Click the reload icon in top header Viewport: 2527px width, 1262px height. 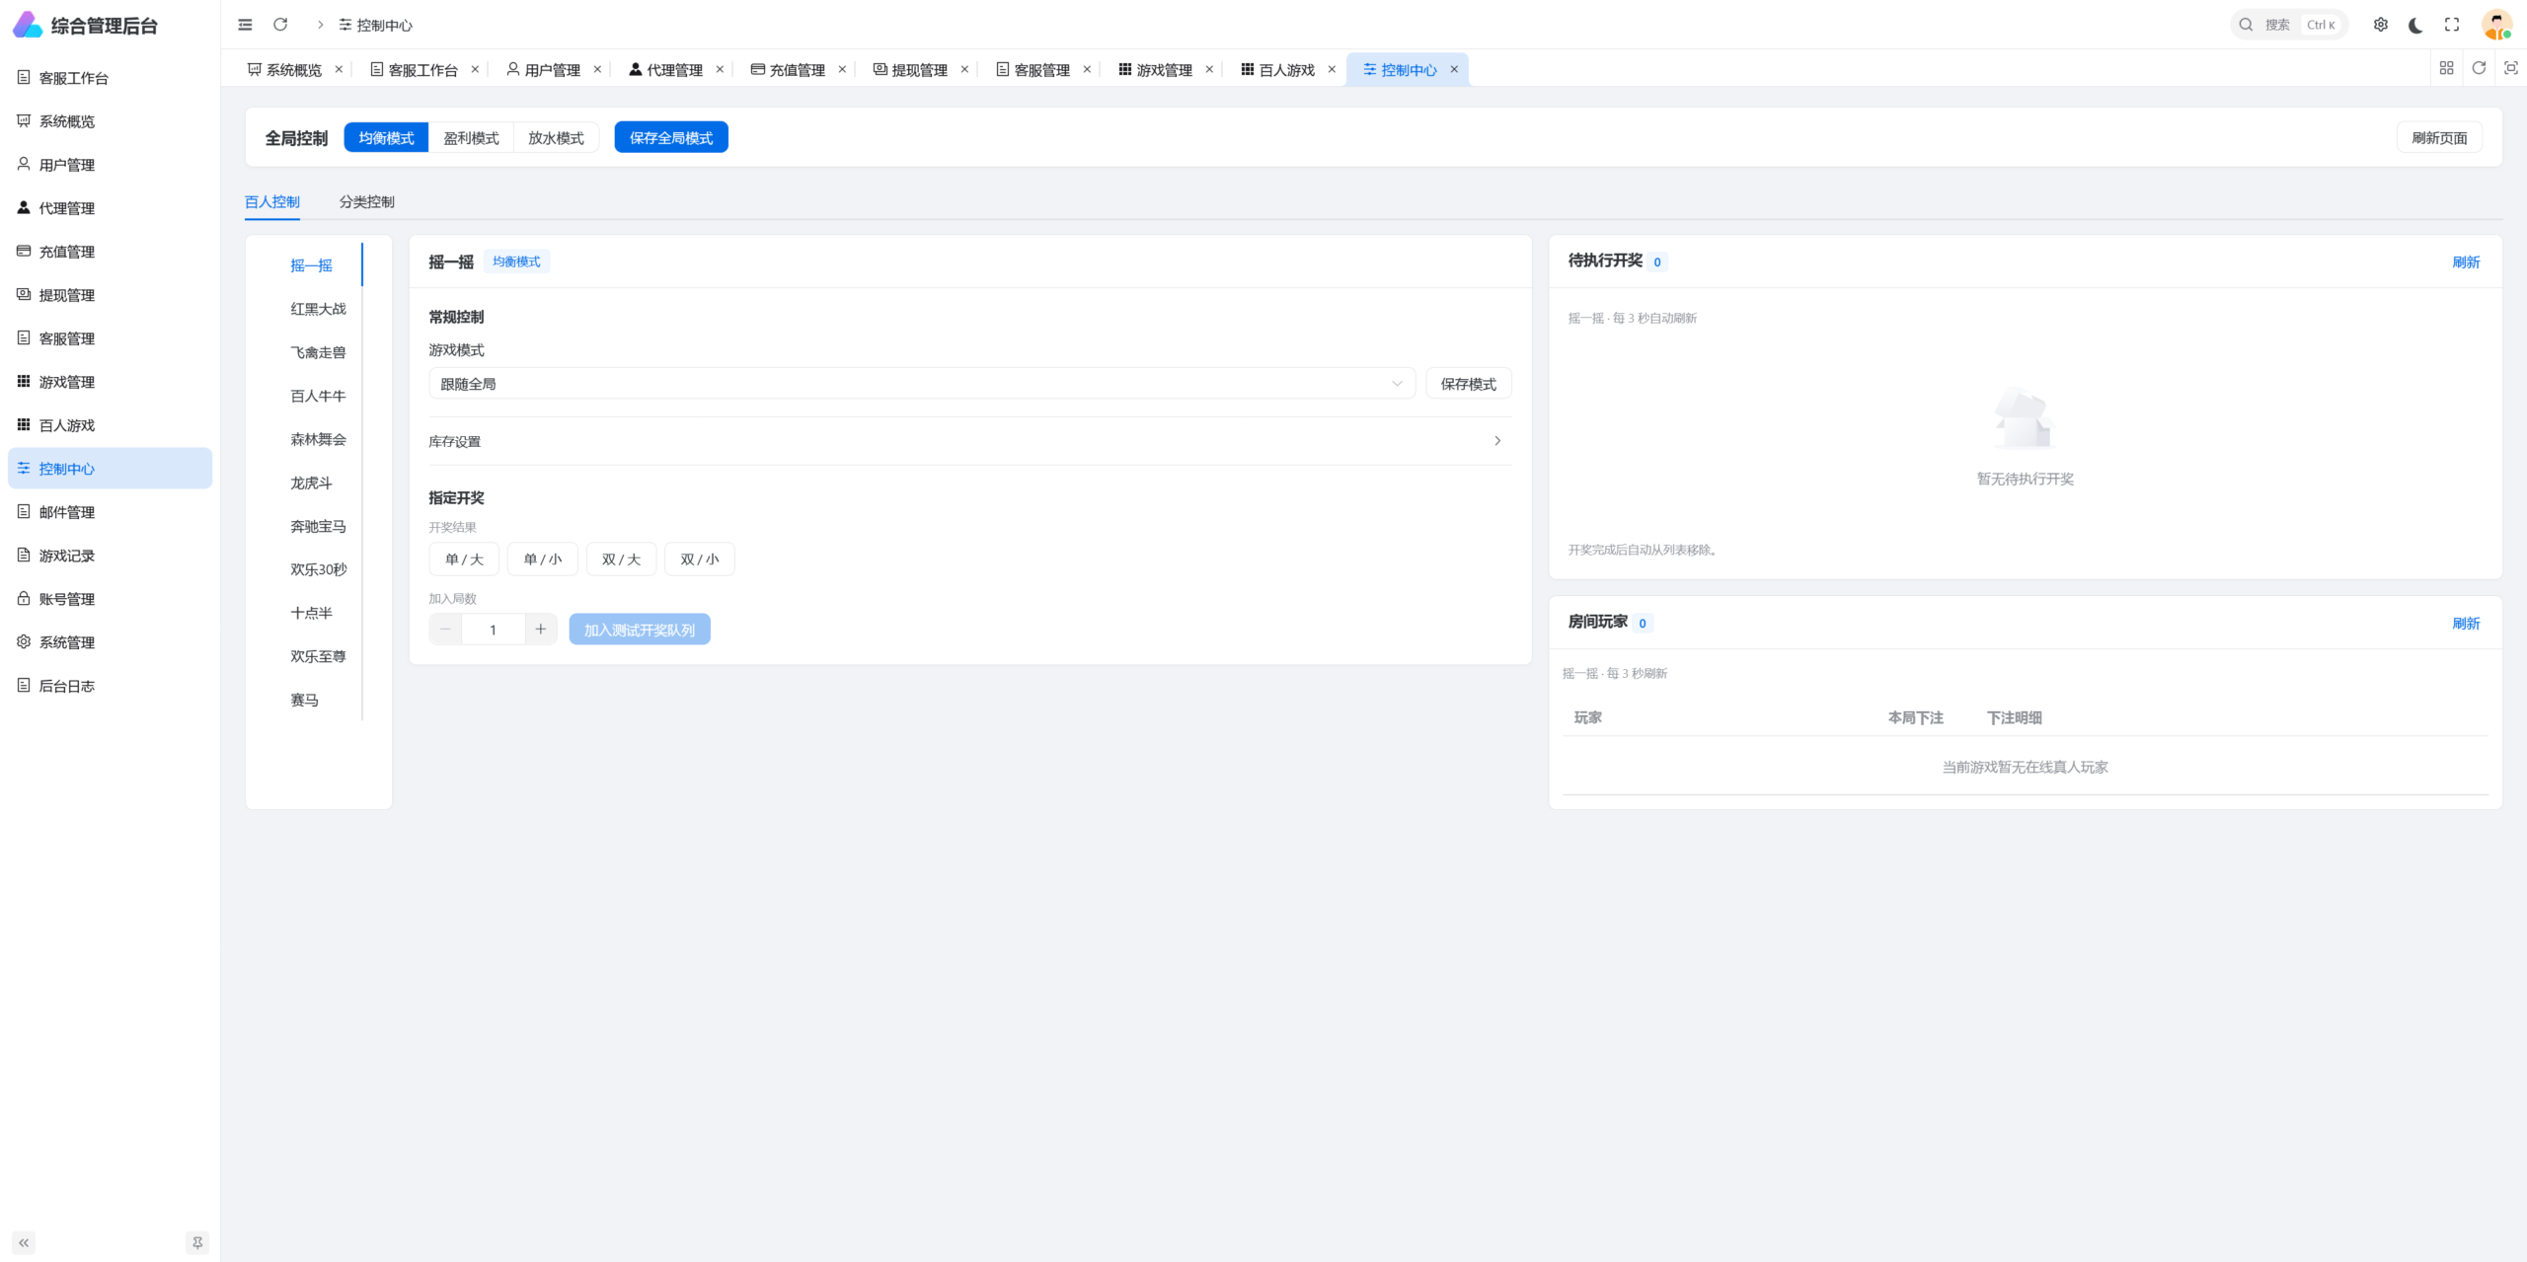point(280,25)
